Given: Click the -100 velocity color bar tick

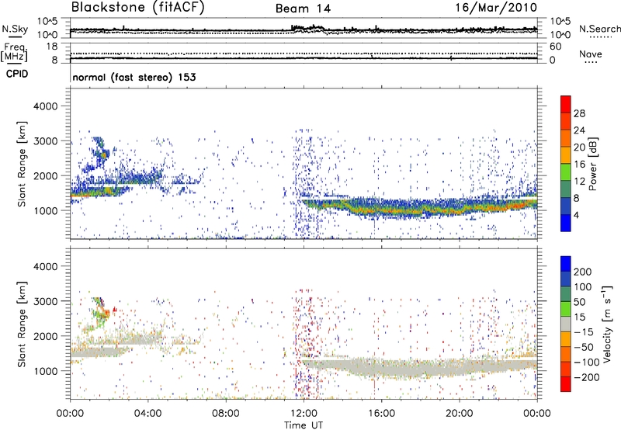Looking at the screenshot, I should pyautogui.click(x=587, y=362).
